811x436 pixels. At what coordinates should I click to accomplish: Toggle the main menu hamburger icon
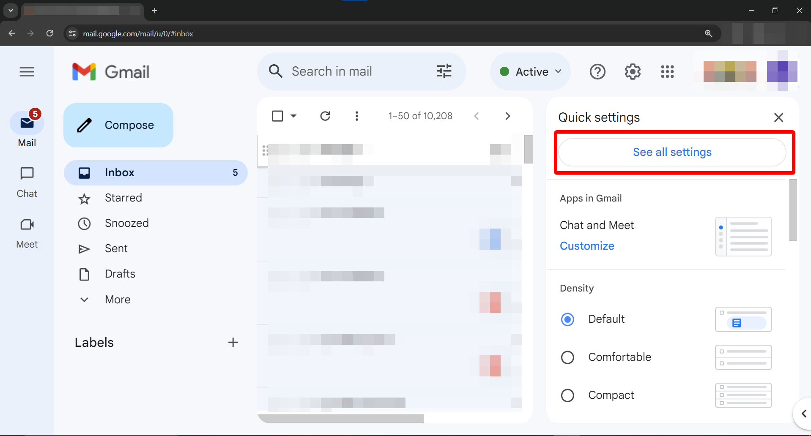pyautogui.click(x=27, y=72)
